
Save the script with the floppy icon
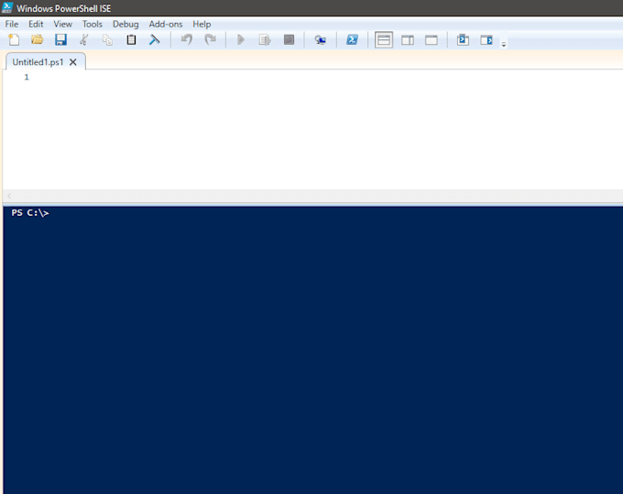[x=60, y=39]
